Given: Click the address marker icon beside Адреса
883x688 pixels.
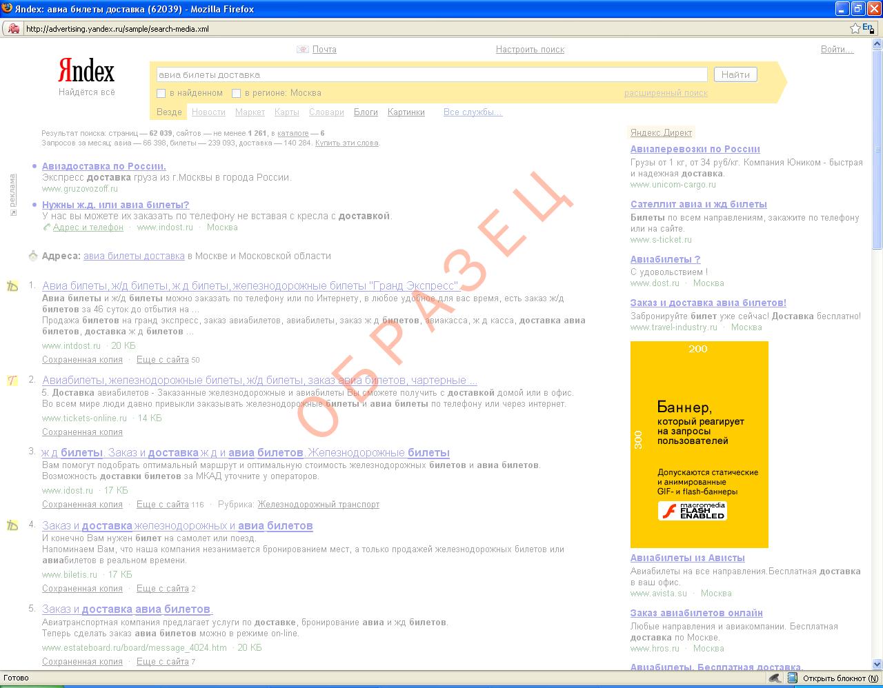Looking at the screenshot, I should (x=33, y=256).
